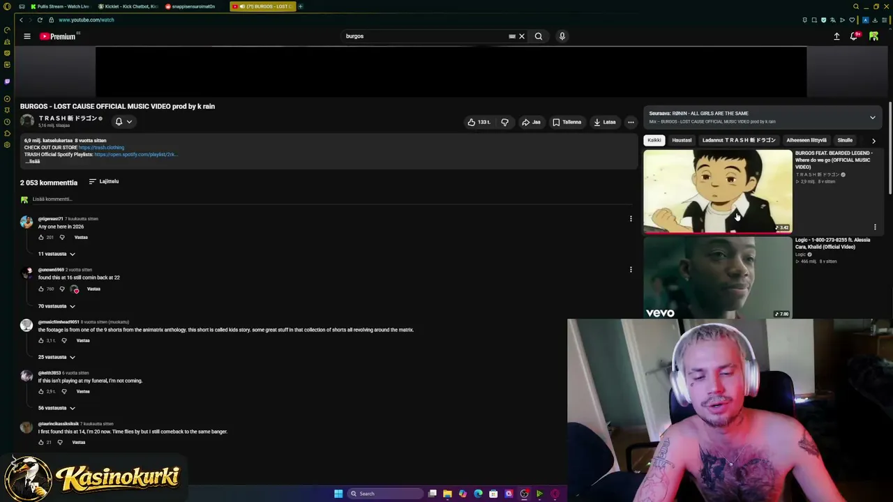Open YouTube create/upload button

836,36
